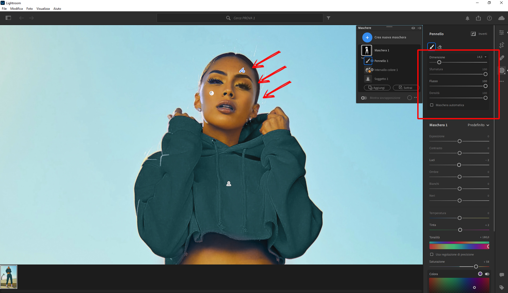Screen dimensions: 508x293
Task: Open the share/export icon
Action: click(478, 18)
